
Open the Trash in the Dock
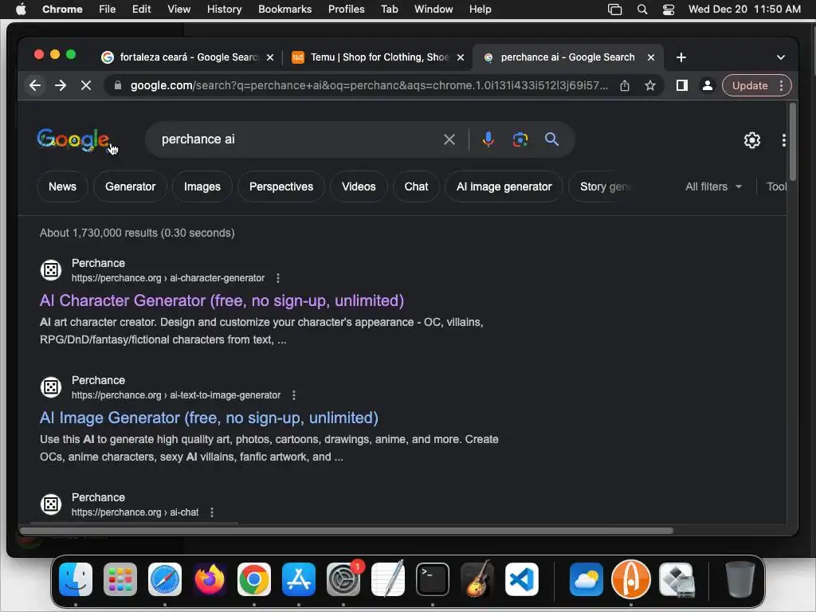coord(740,579)
